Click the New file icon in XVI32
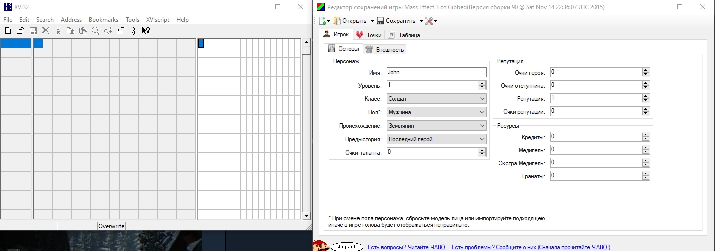This screenshot has width=715, height=251. 8,31
